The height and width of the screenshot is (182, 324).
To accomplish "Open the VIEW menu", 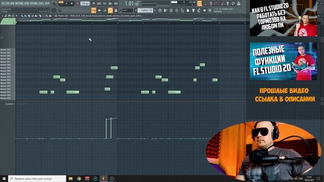I will tap(27, 4).
